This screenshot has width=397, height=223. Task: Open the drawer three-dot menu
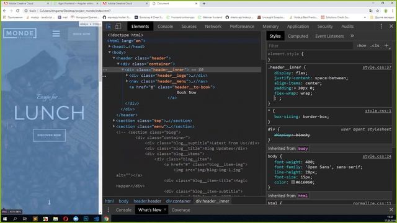click(x=109, y=210)
